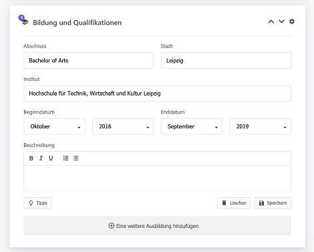Open section settings gear icon
The image size is (314, 252).
(292, 21)
